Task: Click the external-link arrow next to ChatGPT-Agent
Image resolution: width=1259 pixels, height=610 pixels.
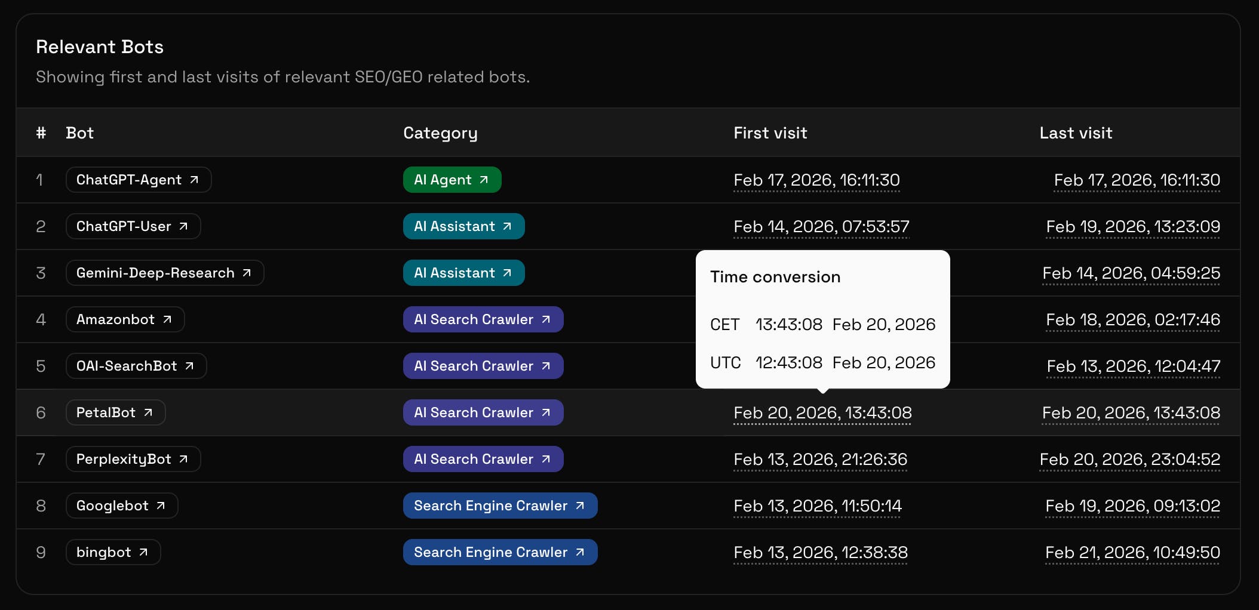Action: (194, 180)
